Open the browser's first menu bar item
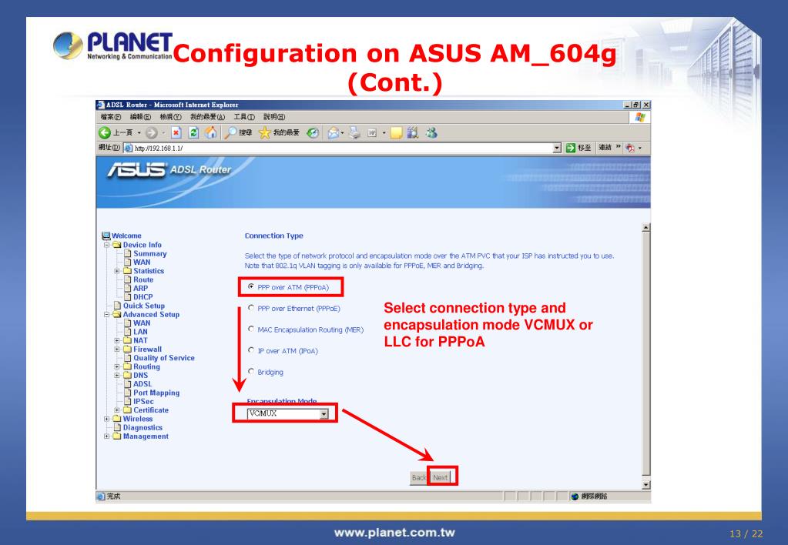Screen dimensions: 788x545 point(111,116)
